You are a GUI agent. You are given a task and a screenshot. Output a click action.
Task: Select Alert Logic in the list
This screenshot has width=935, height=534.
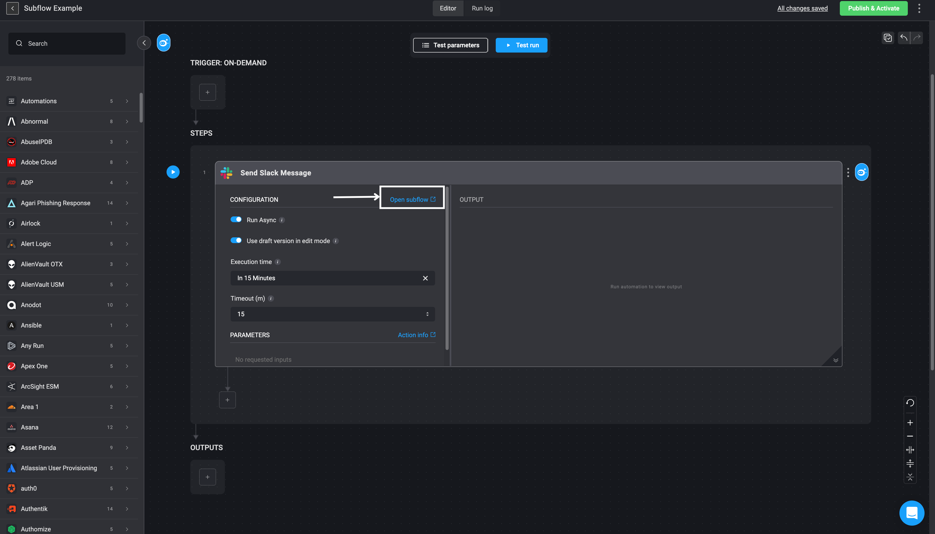(69, 244)
